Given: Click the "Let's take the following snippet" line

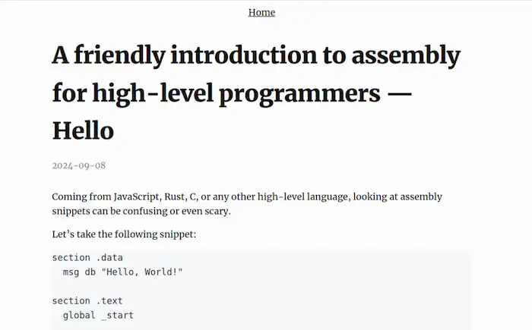Looking at the screenshot, I should pyautogui.click(x=124, y=234).
